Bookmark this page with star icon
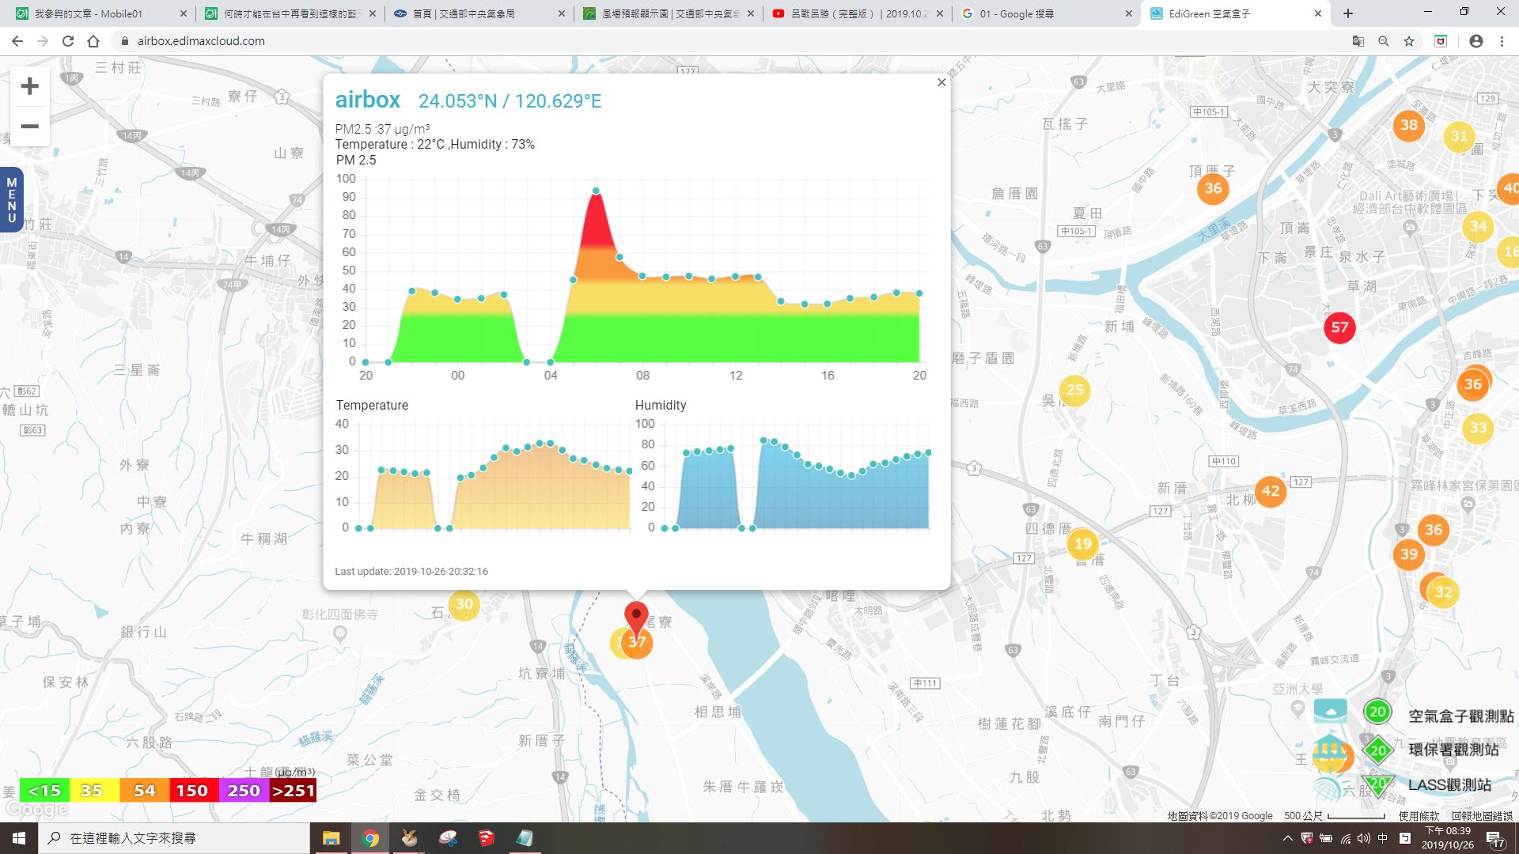The width and height of the screenshot is (1519, 854). pyautogui.click(x=1409, y=41)
